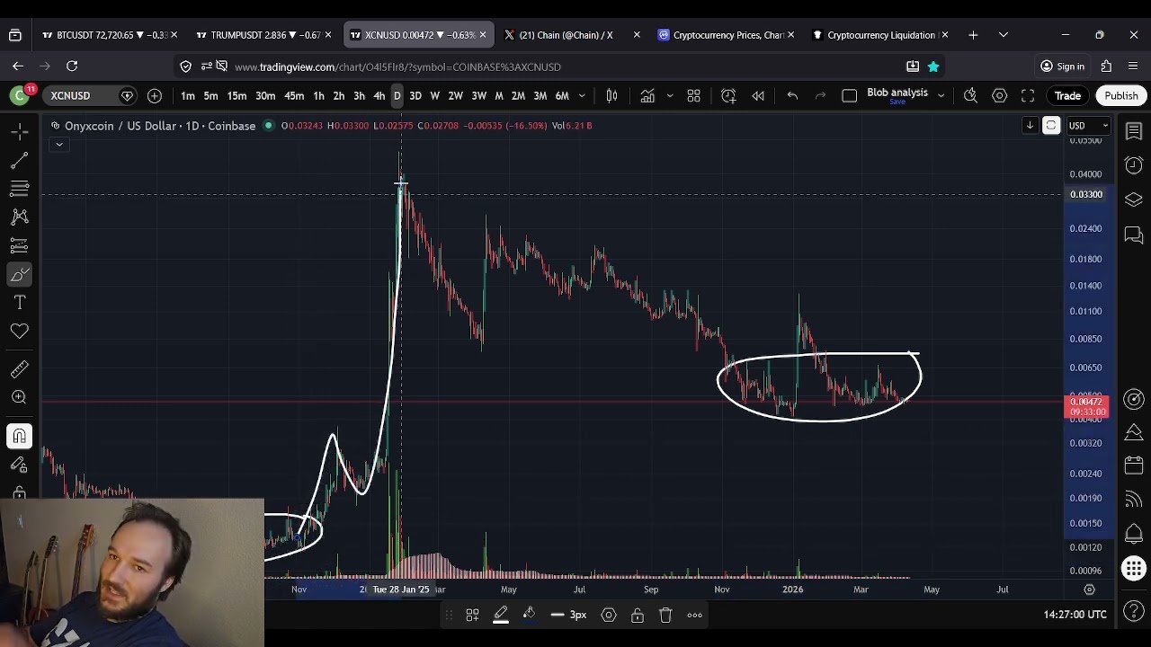This screenshot has height=647, width=1151.
Task: Select the ruler measure tool
Action: (19, 369)
